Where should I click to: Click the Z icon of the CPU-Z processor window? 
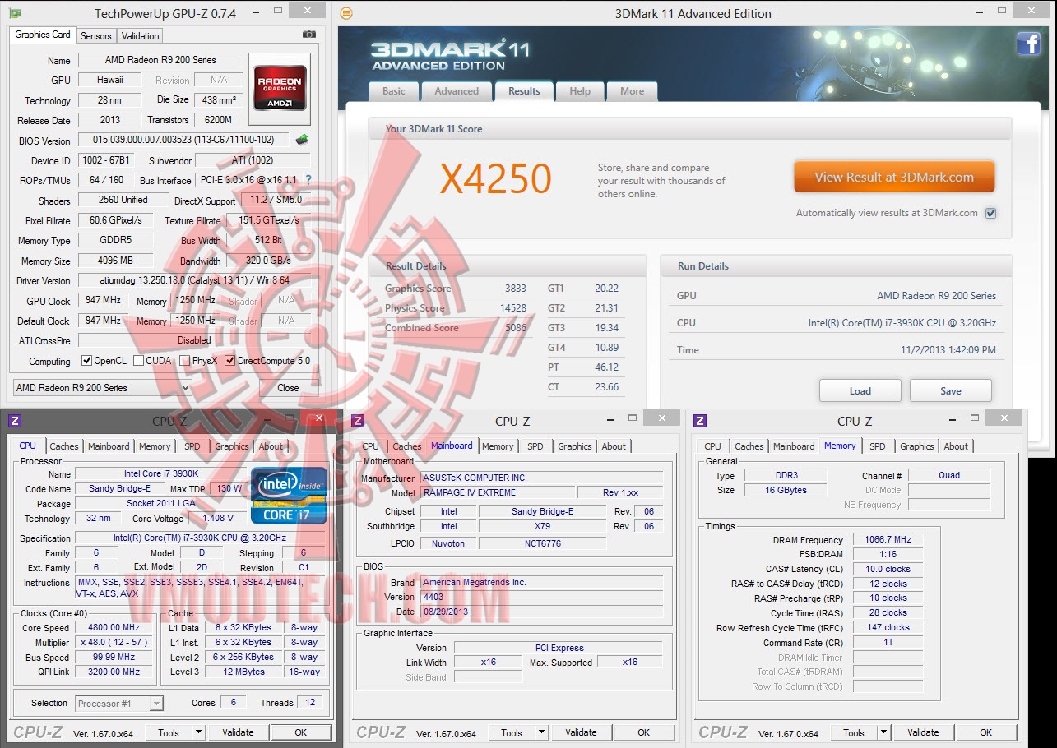coord(15,421)
